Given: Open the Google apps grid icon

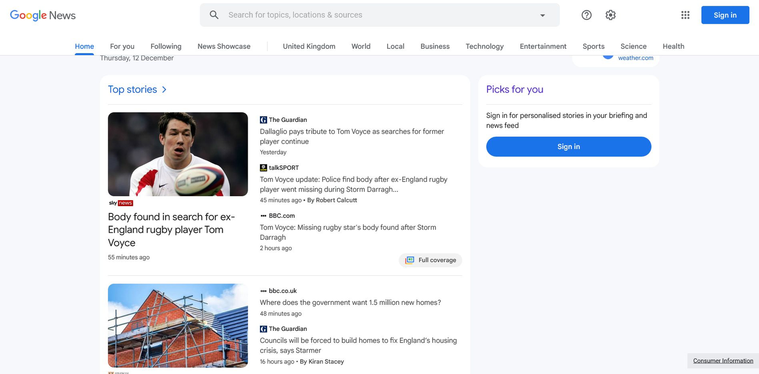Looking at the screenshot, I should 685,15.
